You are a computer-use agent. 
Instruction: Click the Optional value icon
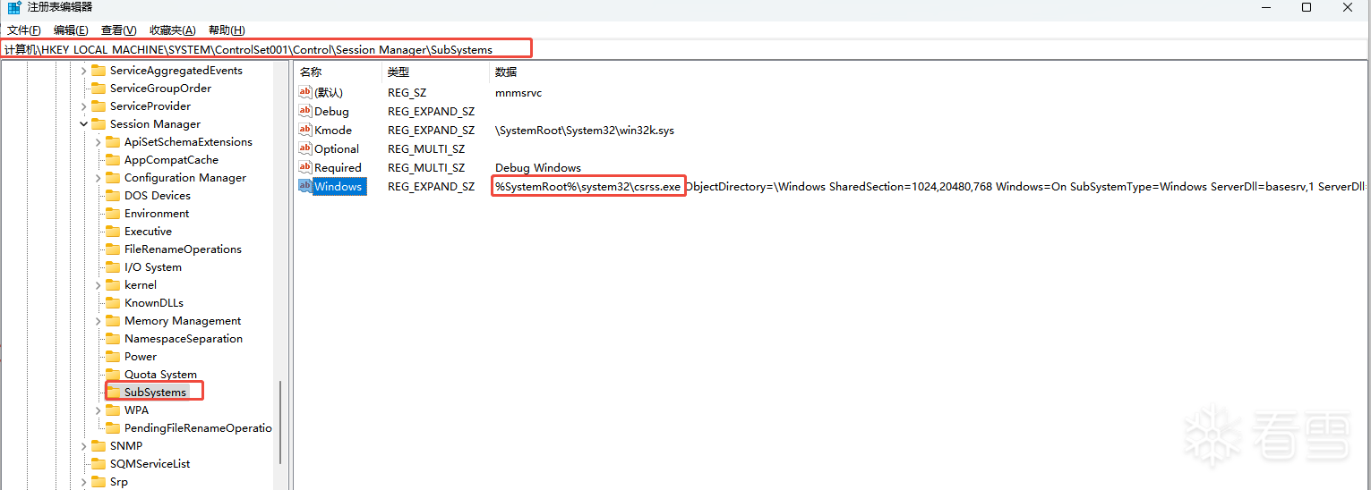305,148
